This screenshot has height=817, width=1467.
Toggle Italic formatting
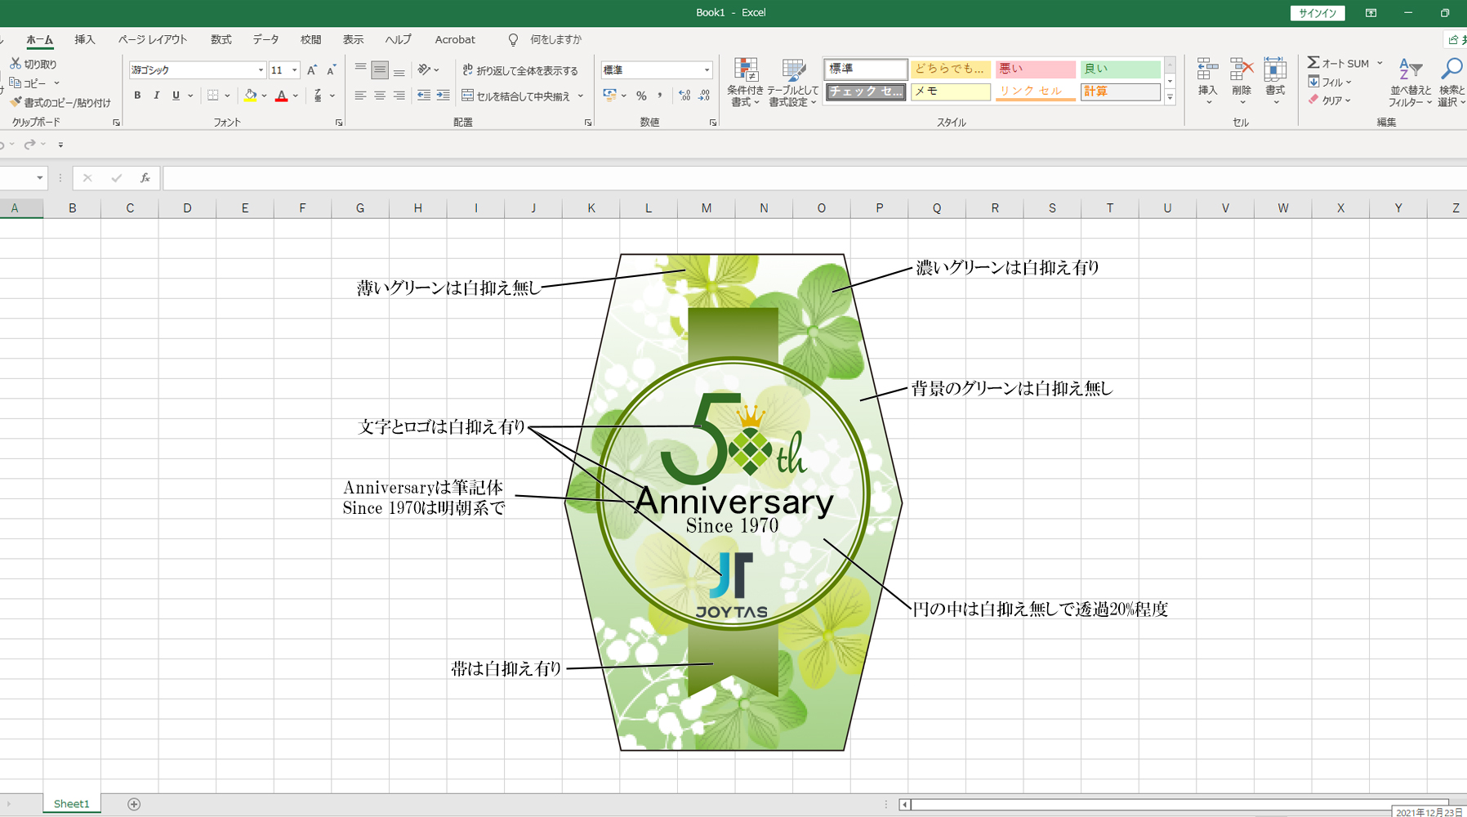[157, 96]
